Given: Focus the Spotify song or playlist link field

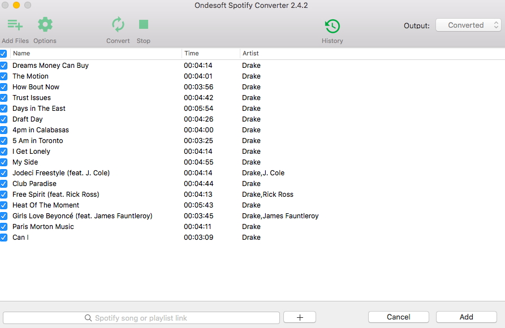Looking at the screenshot, I should 141,318.
